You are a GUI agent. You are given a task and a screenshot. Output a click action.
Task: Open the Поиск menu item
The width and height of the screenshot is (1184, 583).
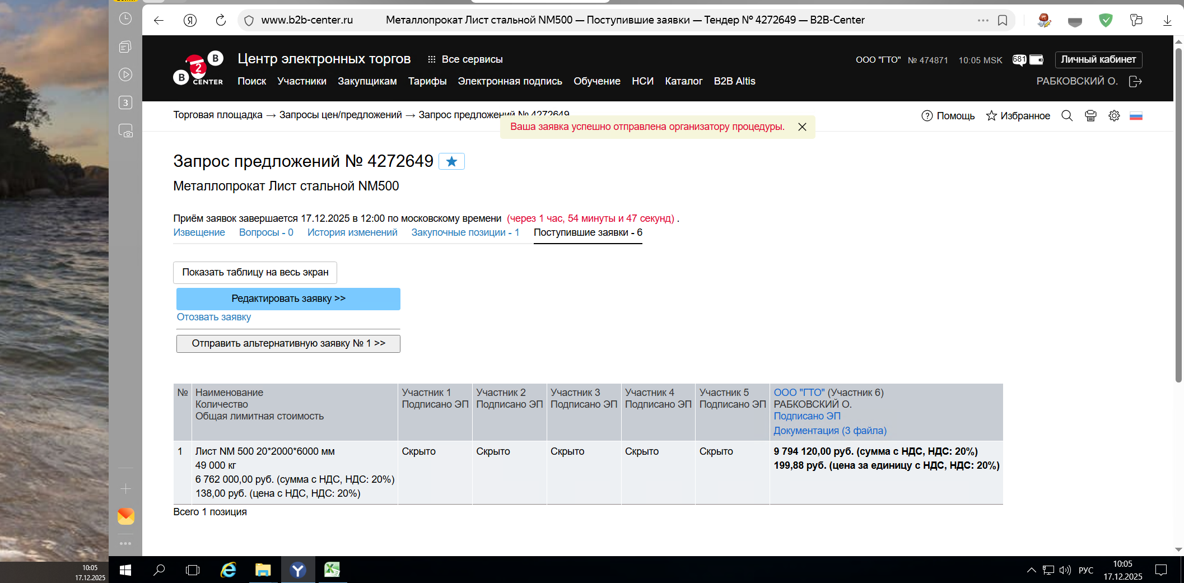[251, 81]
